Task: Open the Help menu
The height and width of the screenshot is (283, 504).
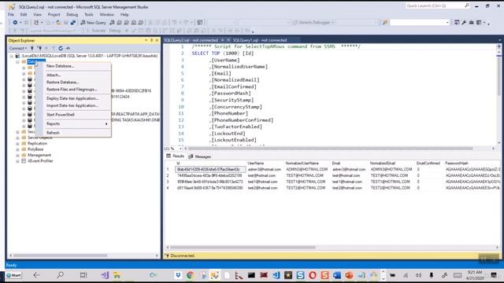Action: 124,14
